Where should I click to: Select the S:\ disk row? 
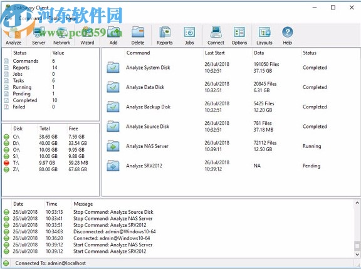click(51, 156)
